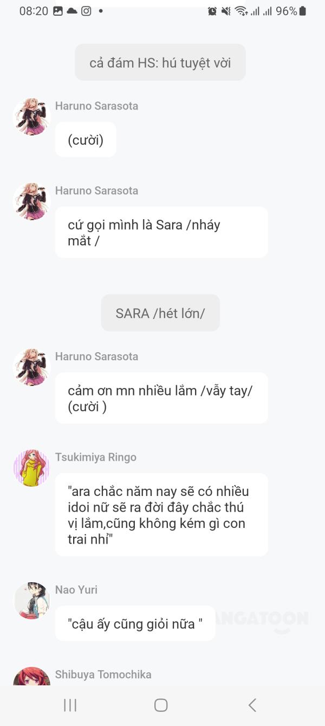Viewport: 325px width, 726px height.
Task: Tap the "cứ gọi mình là Sara" message bubble
Action: pyautogui.click(x=161, y=232)
